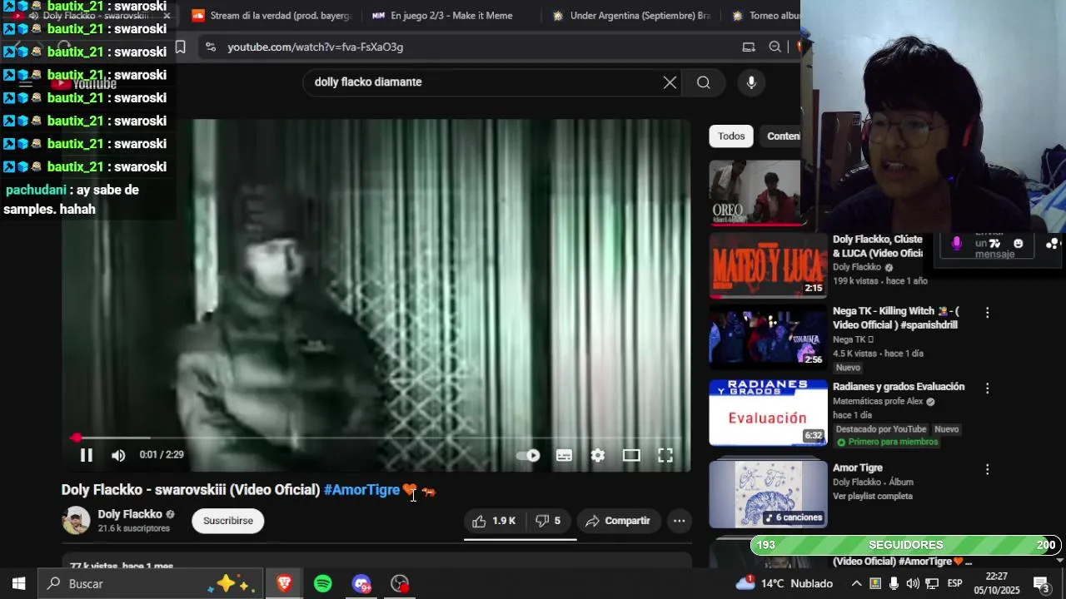The image size is (1066, 599).
Task: Open the system tray microphone icon
Action: click(x=894, y=584)
